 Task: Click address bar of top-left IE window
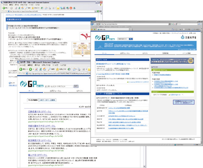pyautogui.click(x=52, y=11)
